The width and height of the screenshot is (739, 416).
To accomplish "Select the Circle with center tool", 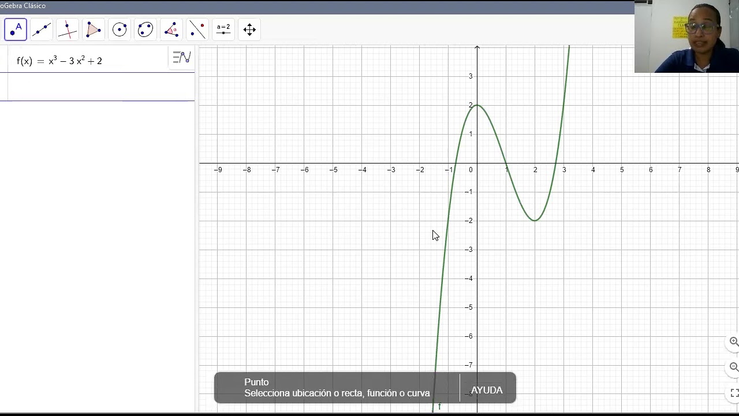I will tap(120, 29).
